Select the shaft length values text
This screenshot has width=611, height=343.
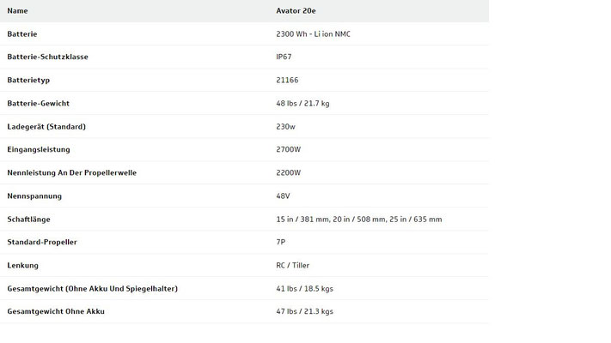coord(359,220)
